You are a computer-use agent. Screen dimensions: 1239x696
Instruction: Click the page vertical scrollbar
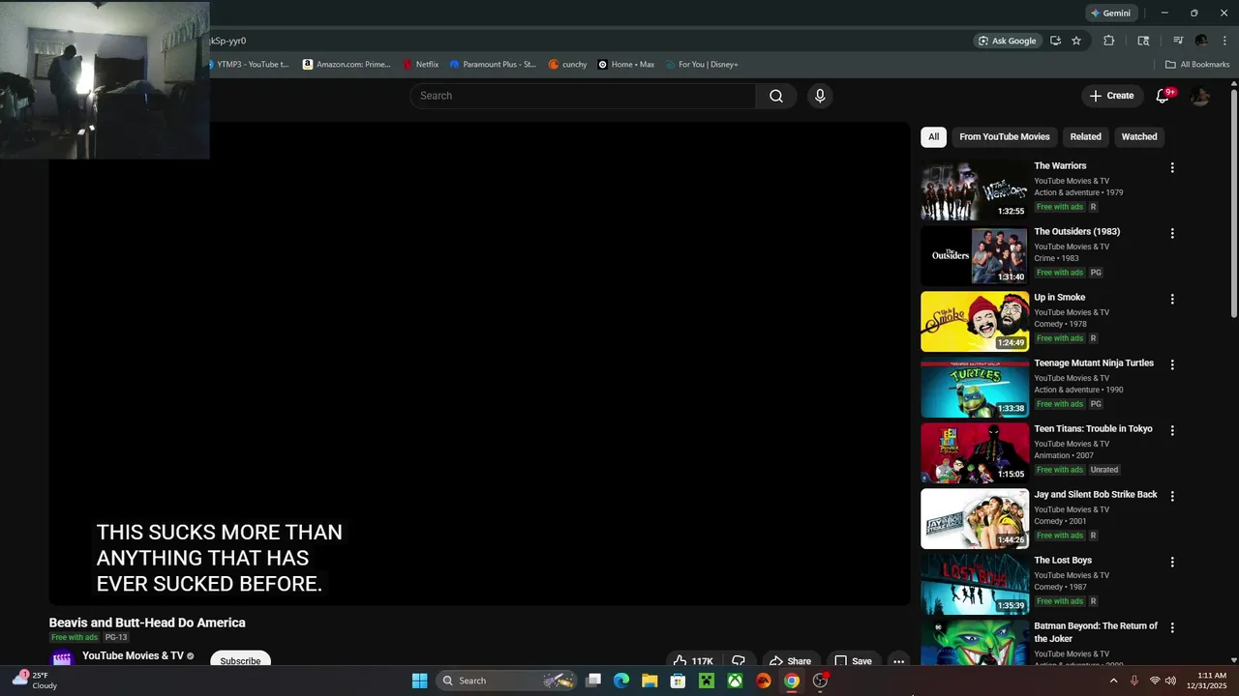pos(1233,203)
